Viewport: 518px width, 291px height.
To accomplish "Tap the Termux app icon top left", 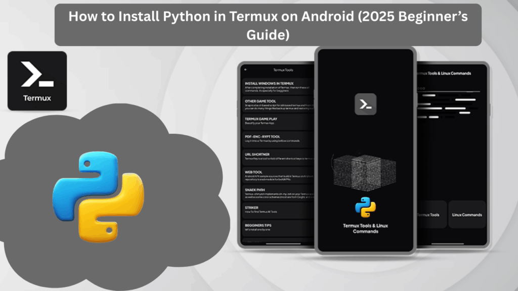I will (x=37, y=81).
